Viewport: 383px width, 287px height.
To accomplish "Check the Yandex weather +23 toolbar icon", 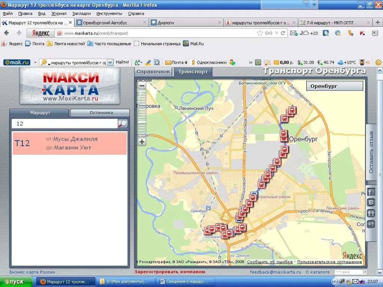I will (x=309, y=33).
